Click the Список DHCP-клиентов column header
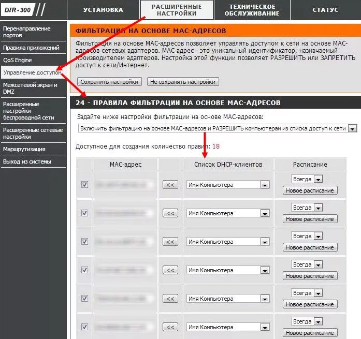Screen dimensions: 361x339 [228, 164]
